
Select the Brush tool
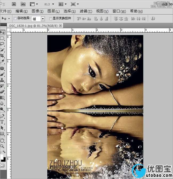(x=2, y=74)
